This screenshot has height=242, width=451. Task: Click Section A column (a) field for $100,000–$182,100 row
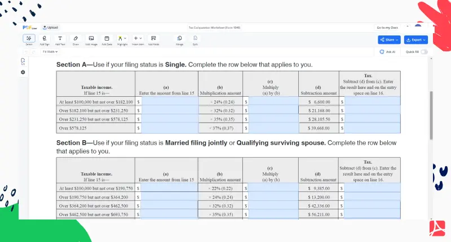(x=170, y=101)
